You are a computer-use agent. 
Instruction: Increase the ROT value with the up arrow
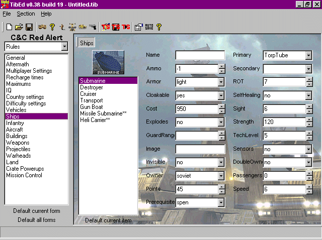[309, 80]
